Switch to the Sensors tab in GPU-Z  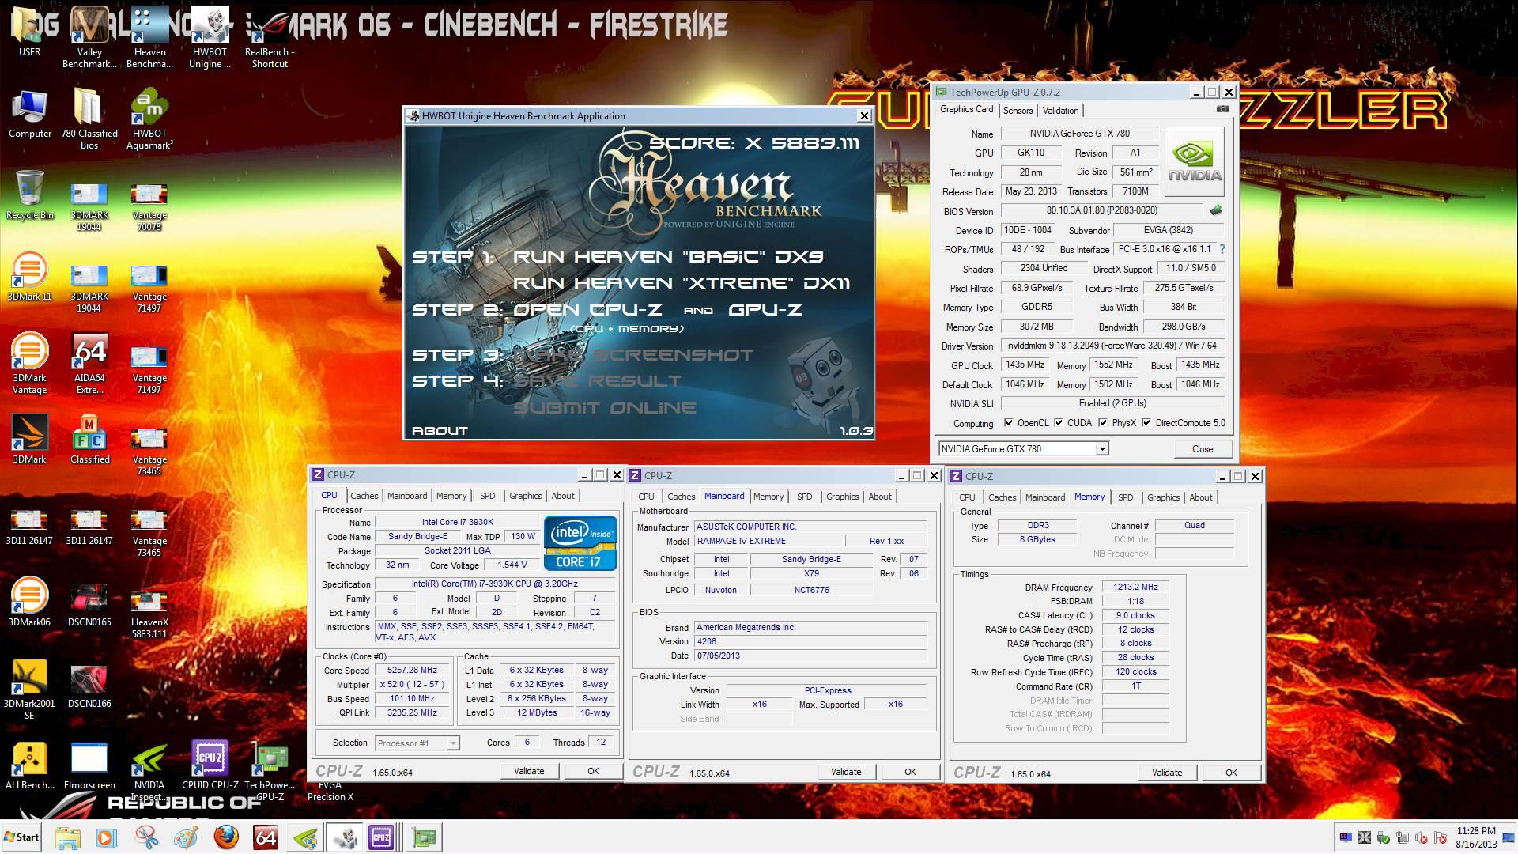coord(1018,111)
